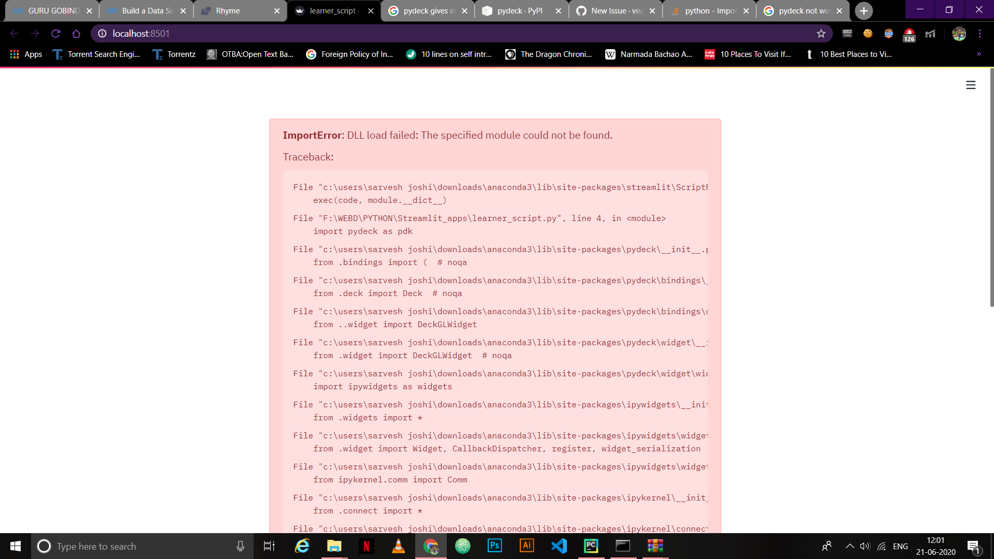Open the Chrome three-dot menu
The image size is (994, 559).
[x=980, y=34]
